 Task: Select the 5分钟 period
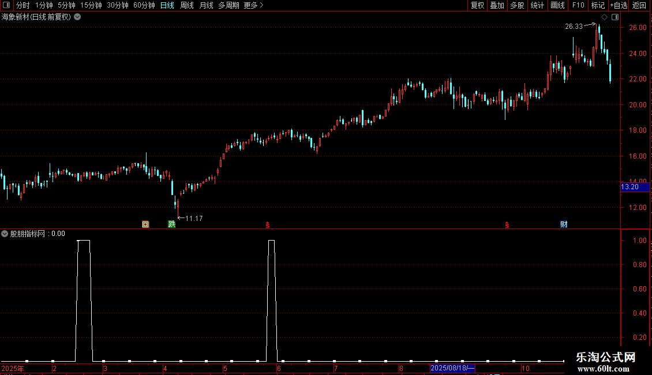point(66,5)
